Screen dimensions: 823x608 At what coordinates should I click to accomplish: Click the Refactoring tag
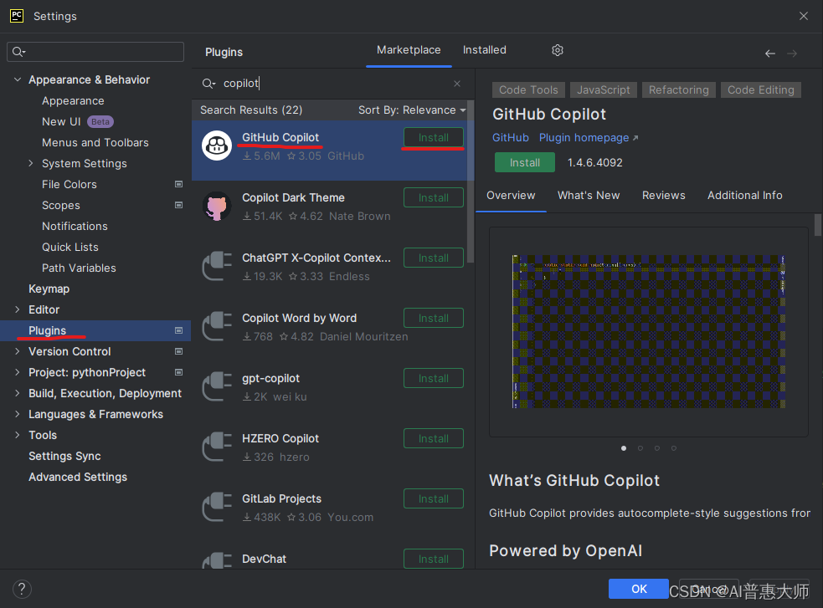pos(679,90)
